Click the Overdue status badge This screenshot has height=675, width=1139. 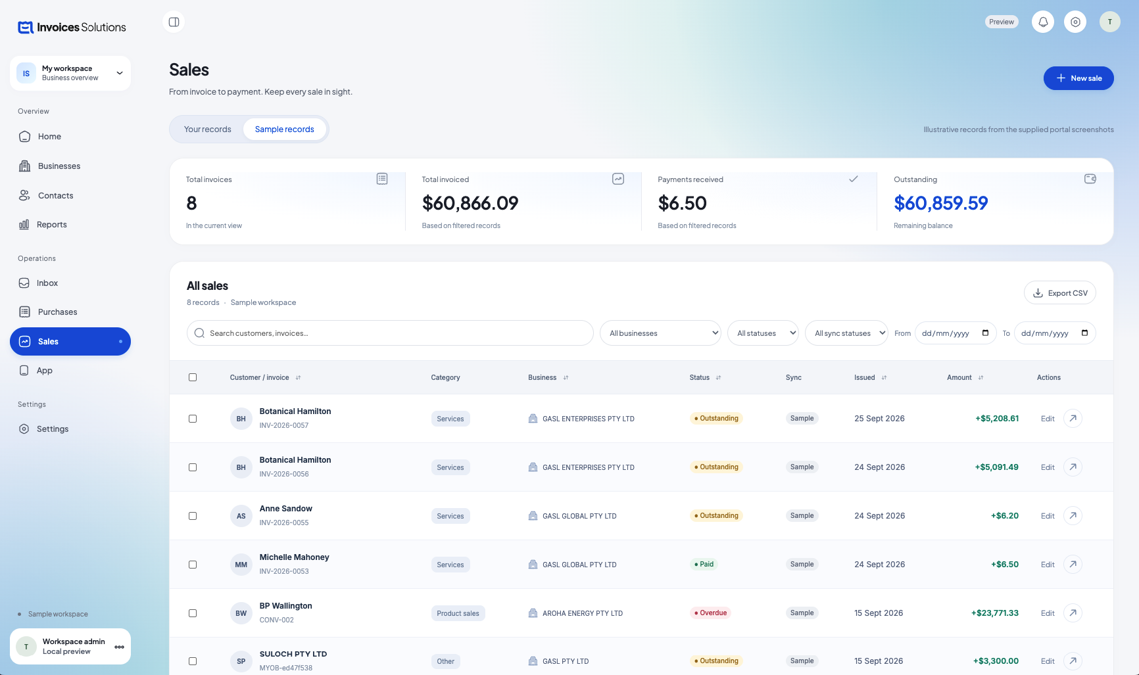click(710, 613)
